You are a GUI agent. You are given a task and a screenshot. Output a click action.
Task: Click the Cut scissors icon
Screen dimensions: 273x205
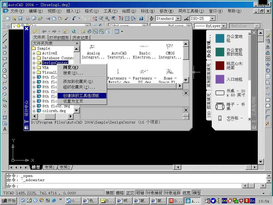(x=48, y=18)
